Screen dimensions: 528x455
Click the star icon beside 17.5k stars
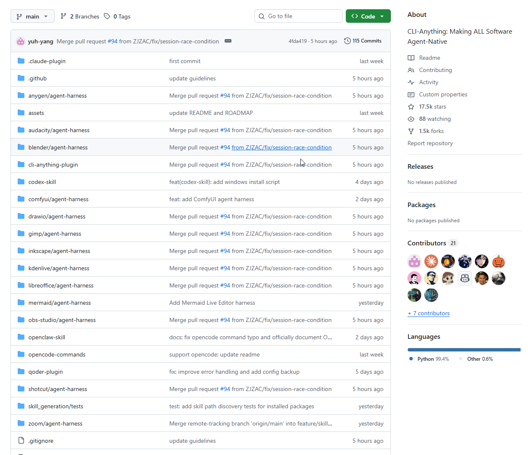[411, 106]
